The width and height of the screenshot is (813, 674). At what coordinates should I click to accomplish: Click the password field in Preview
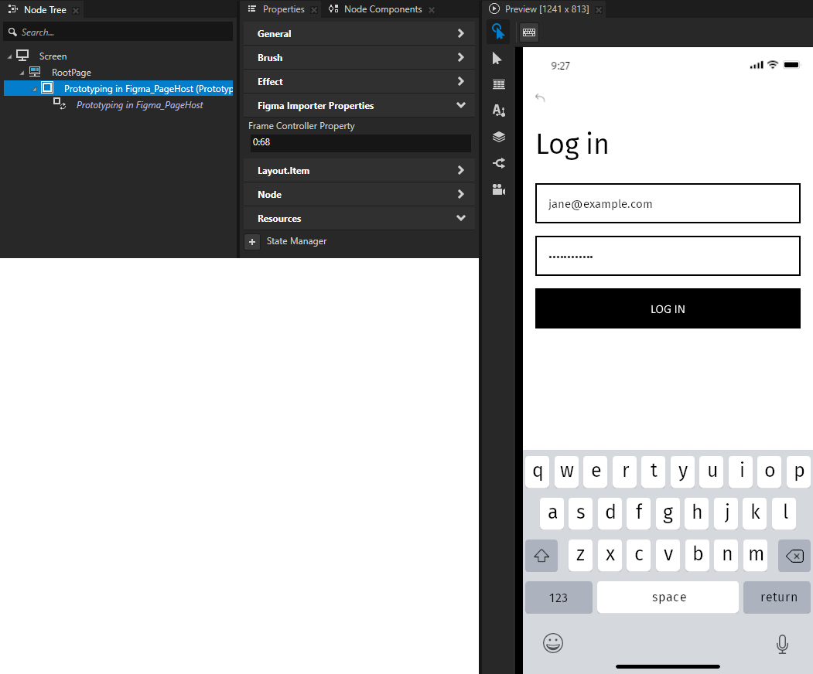coord(668,255)
